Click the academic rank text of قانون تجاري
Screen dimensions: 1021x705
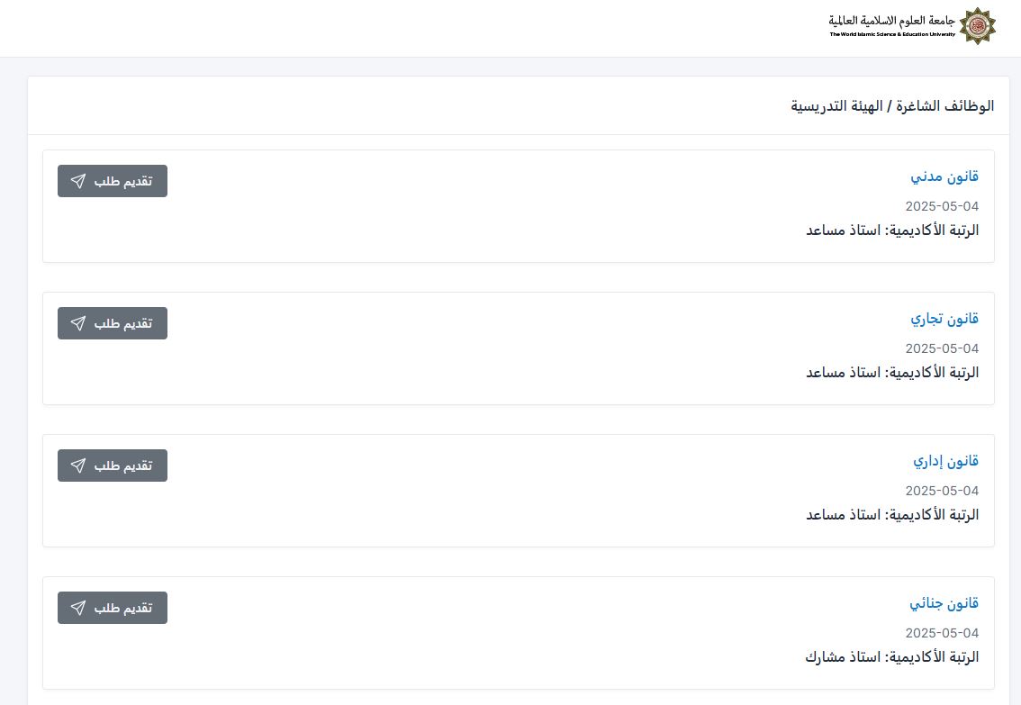tap(891, 373)
